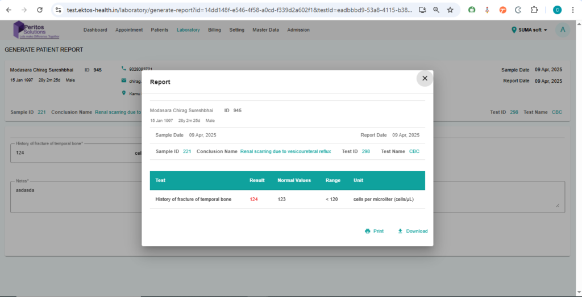Download the patient report
Viewport: 582px width, 297px height.
pyautogui.click(x=413, y=231)
